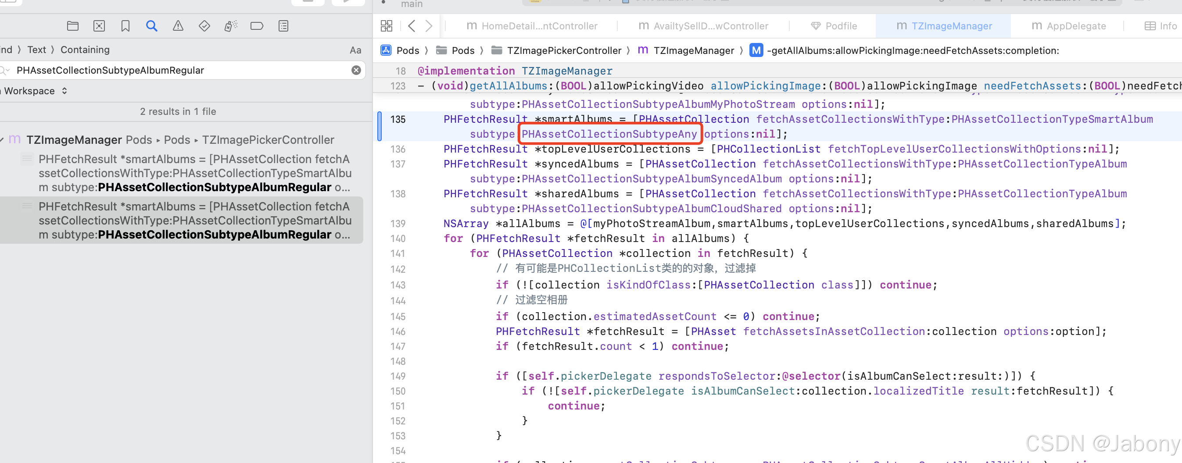Click the localizedTitle property on line 150
This screenshot has height=463, width=1182.
918,391
